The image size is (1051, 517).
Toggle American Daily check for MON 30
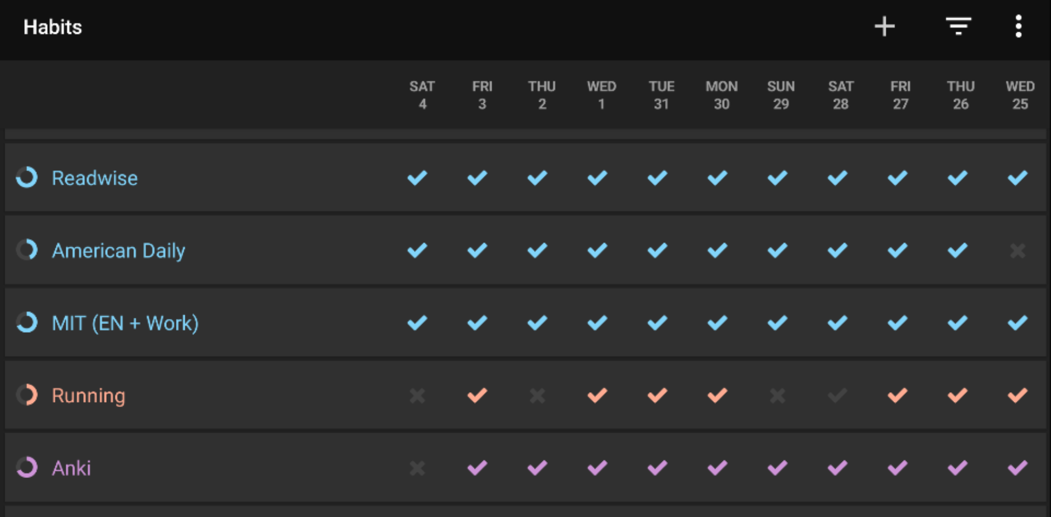(717, 250)
